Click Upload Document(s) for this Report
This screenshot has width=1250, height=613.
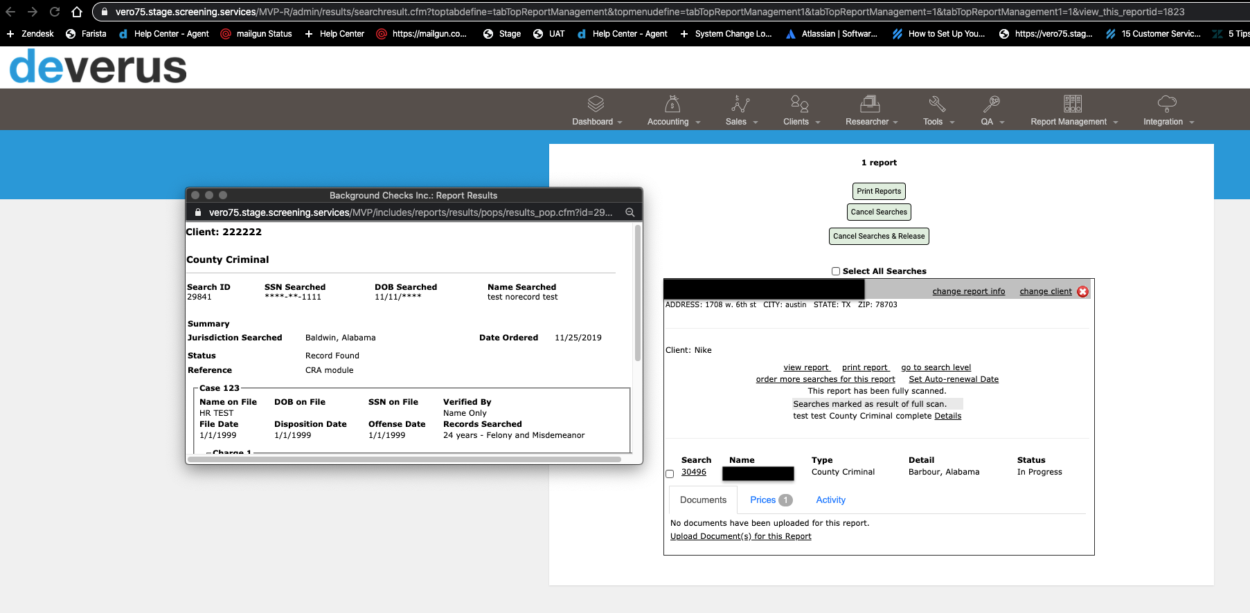coord(740,536)
